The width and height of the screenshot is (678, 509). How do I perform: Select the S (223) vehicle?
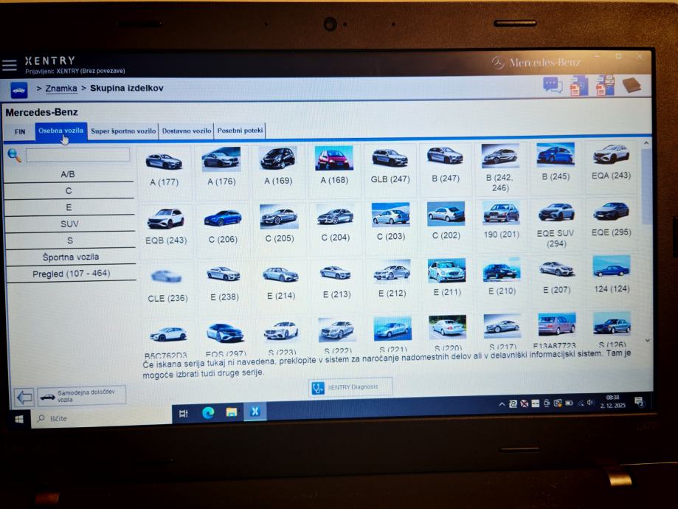282,339
